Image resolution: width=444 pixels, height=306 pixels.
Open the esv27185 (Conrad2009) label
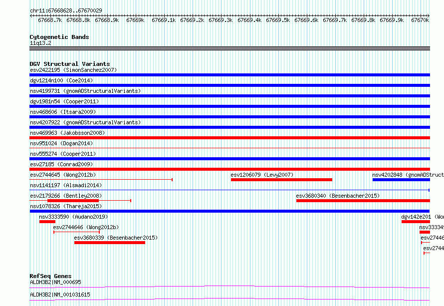click(61, 164)
